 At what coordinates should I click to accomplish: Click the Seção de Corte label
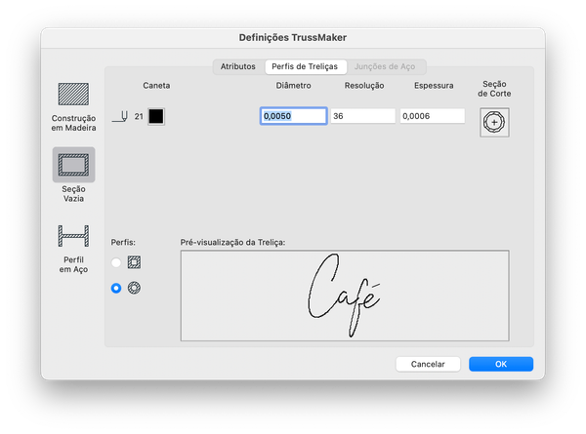point(494,89)
